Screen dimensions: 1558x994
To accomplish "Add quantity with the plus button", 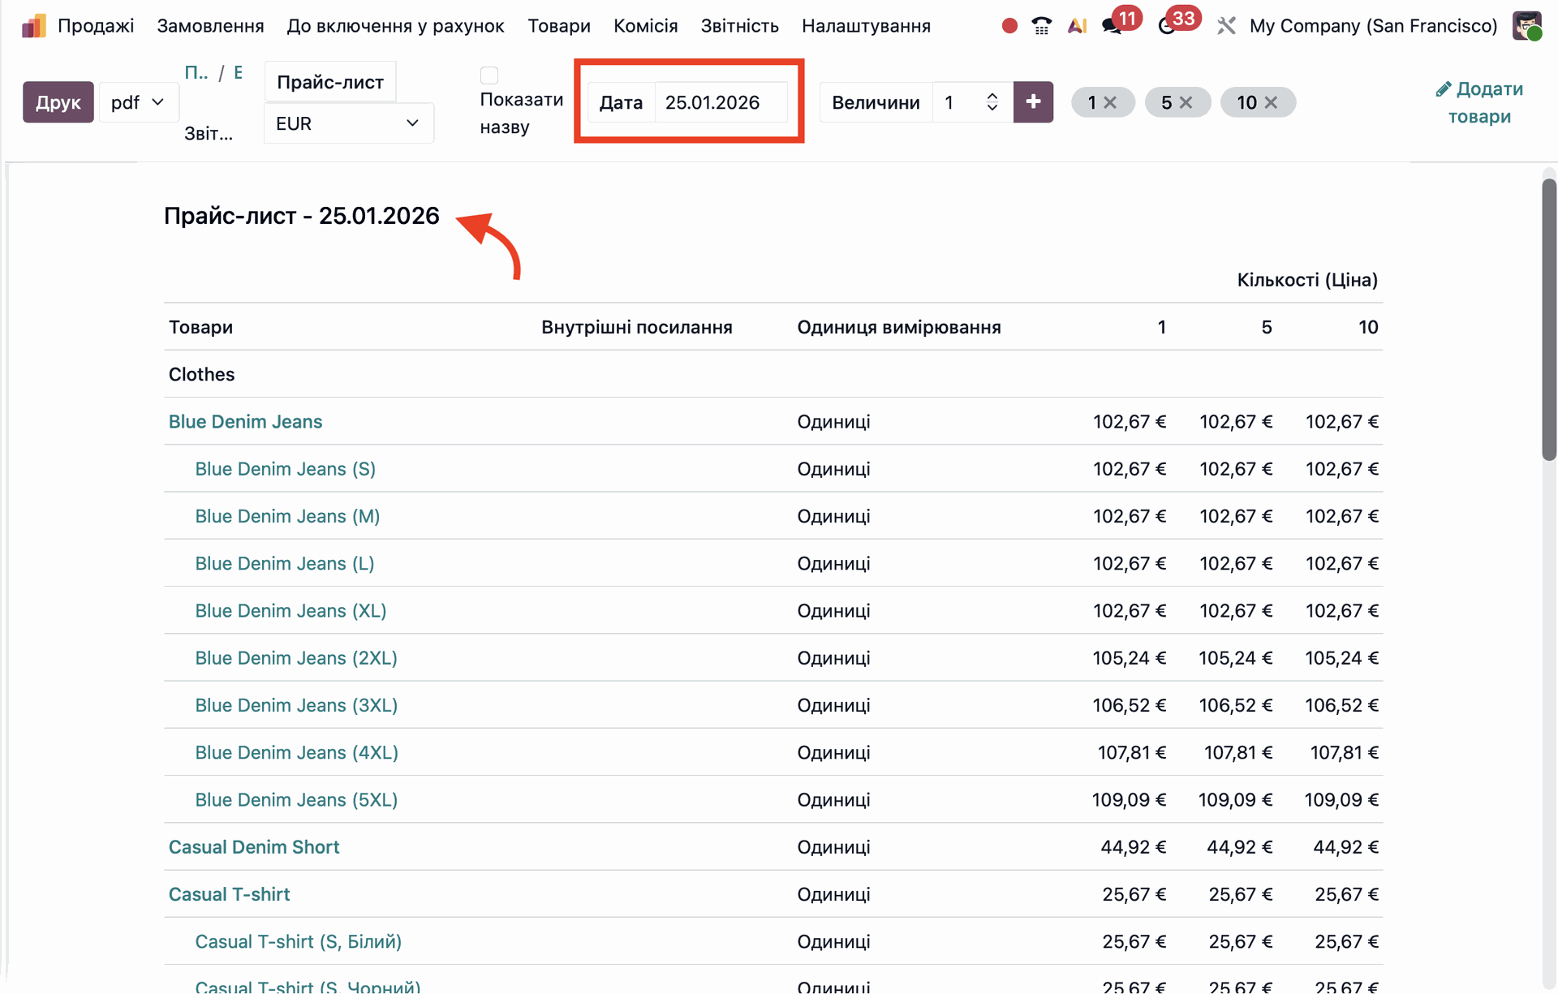I will point(1033,102).
